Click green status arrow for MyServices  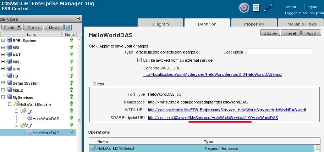coord(71,97)
